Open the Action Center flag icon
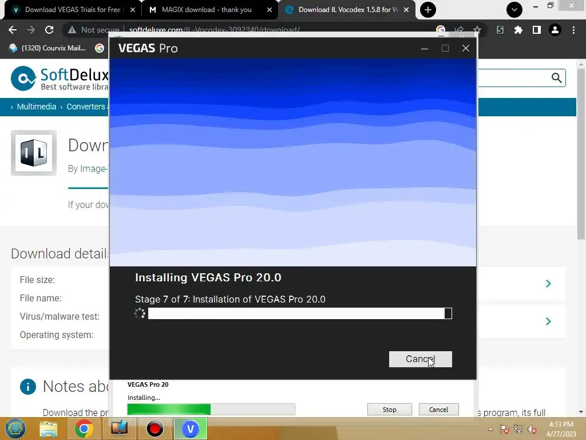Screen dimensions: 586x440 [504, 429]
